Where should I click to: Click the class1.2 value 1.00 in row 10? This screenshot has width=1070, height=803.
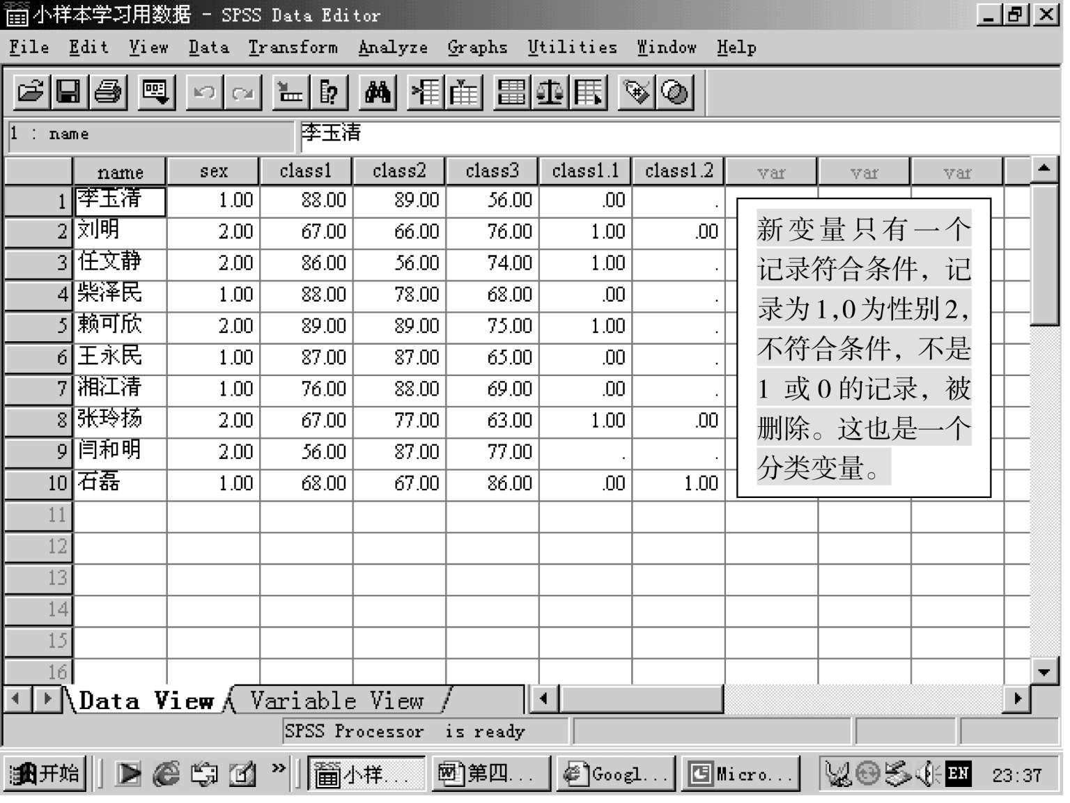click(x=679, y=483)
